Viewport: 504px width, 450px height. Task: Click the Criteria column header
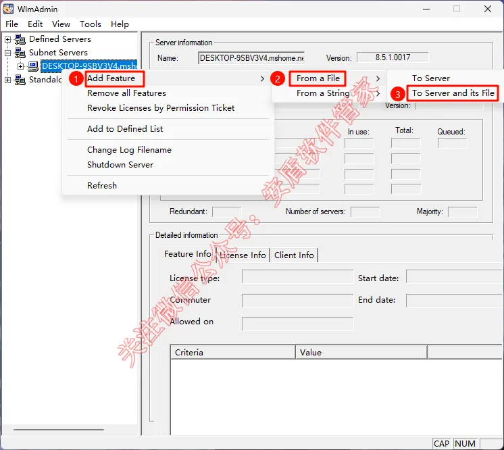pyautogui.click(x=232, y=352)
